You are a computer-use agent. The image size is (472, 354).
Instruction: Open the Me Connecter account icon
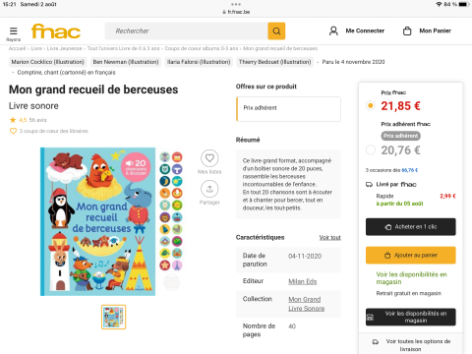333,30
